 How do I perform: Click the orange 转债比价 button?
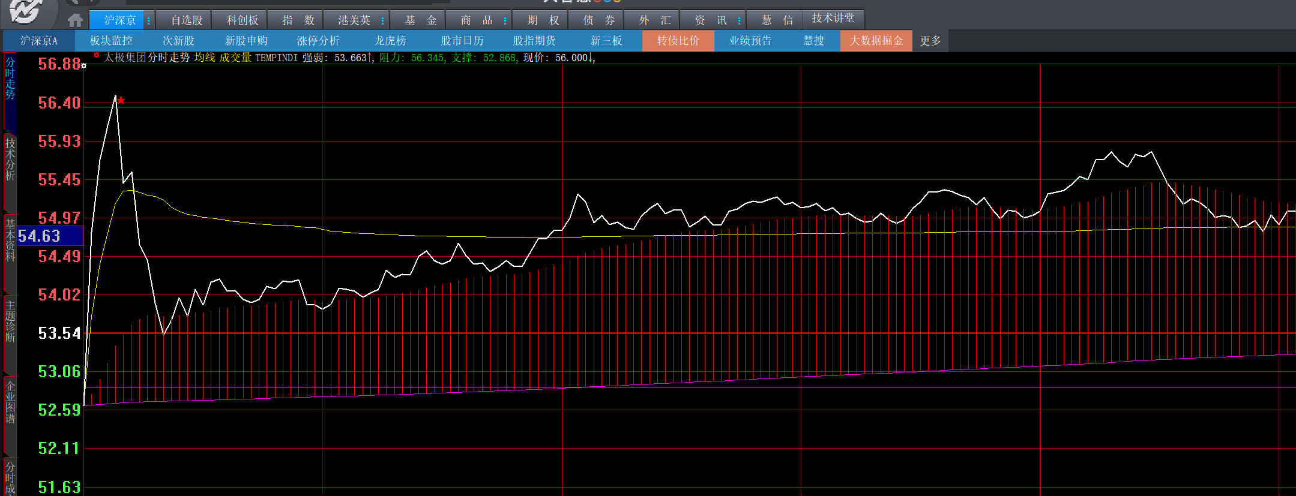pos(678,41)
